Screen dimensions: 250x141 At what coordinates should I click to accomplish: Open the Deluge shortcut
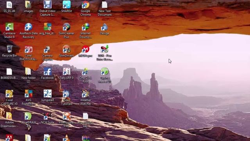105,27
